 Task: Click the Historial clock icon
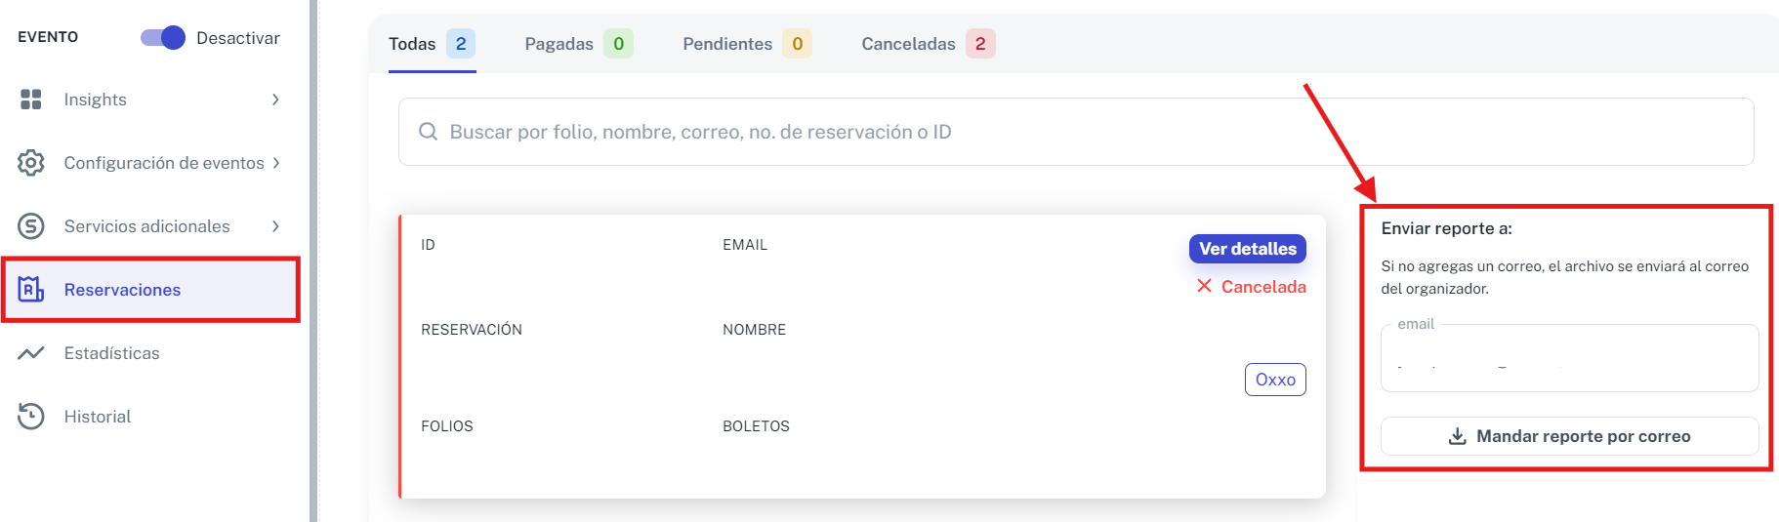point(31,417)
